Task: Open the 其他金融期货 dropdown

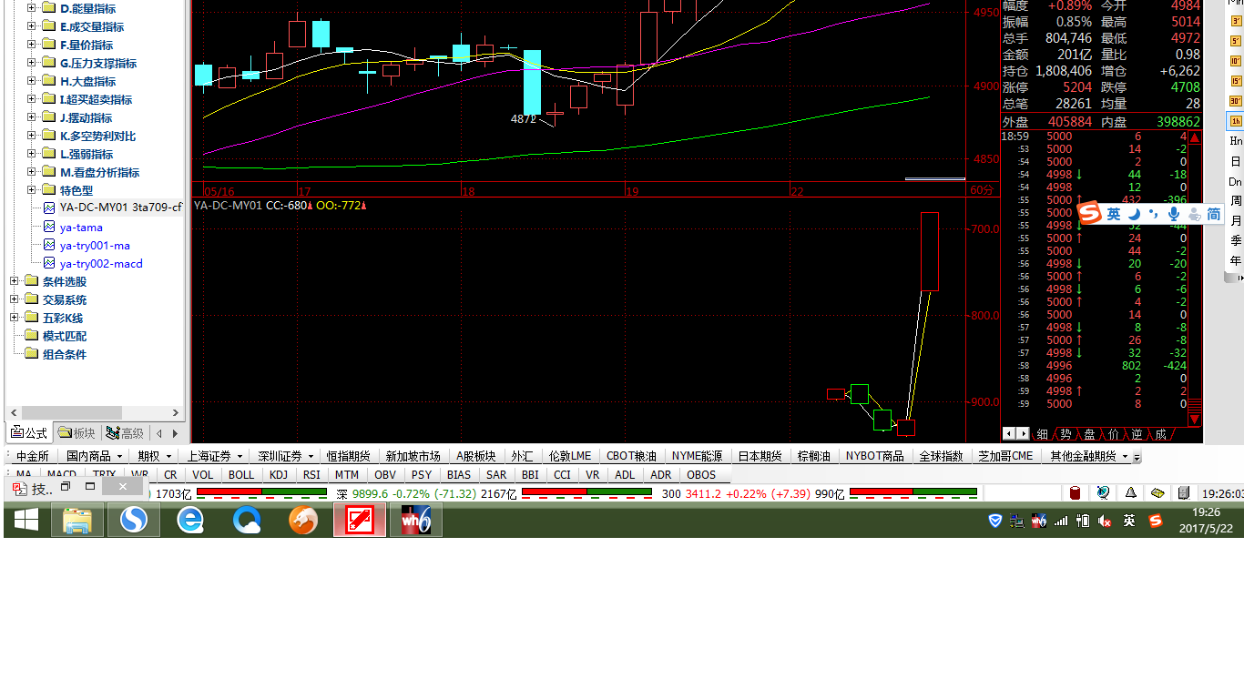Action: (x=1088, y=456)
